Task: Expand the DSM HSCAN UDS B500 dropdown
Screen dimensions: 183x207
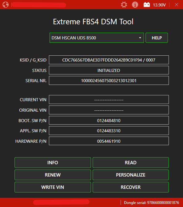Action: (x=97, y=38)
